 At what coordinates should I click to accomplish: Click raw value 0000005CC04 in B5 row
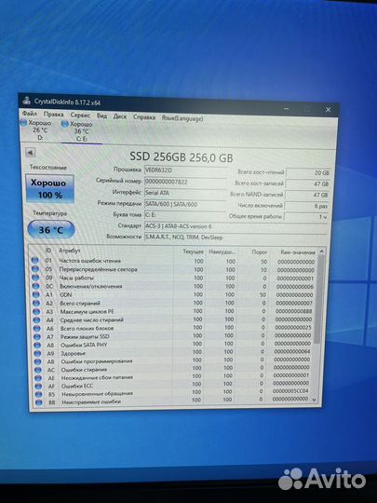point(290,391)
